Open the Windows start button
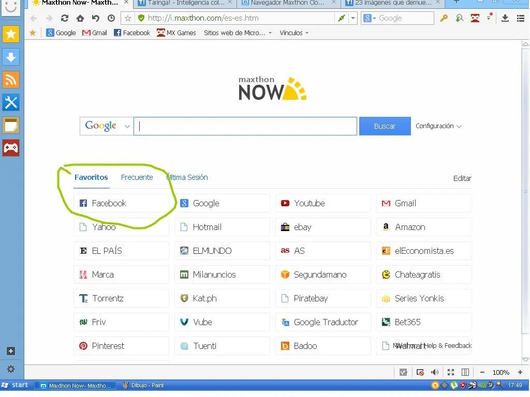The width and height of the screenshot is (530, 397). (15, 385)
